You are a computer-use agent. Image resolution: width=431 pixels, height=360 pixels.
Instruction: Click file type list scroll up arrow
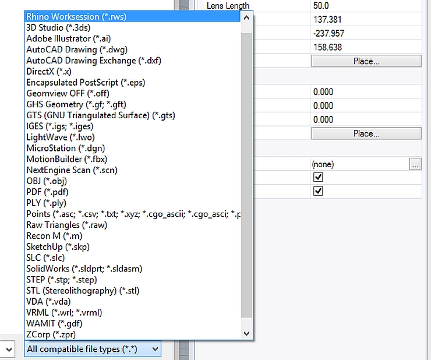(246, 18)
